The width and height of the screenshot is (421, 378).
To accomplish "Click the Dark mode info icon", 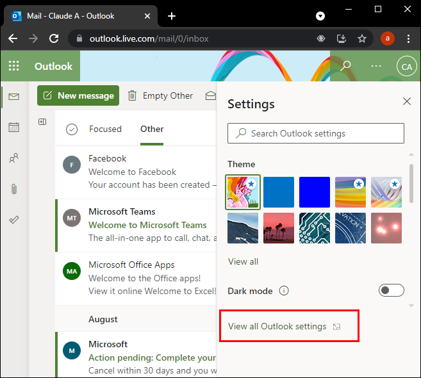I will (x=284, y=290).
